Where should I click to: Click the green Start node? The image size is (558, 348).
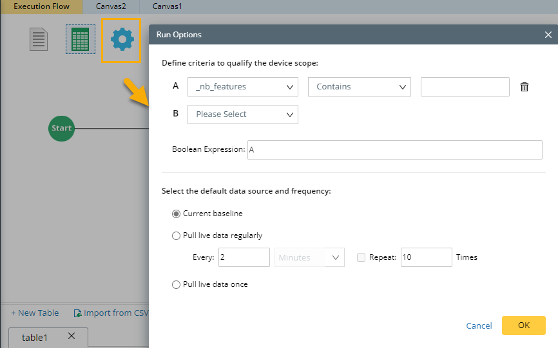pos(61,128)
